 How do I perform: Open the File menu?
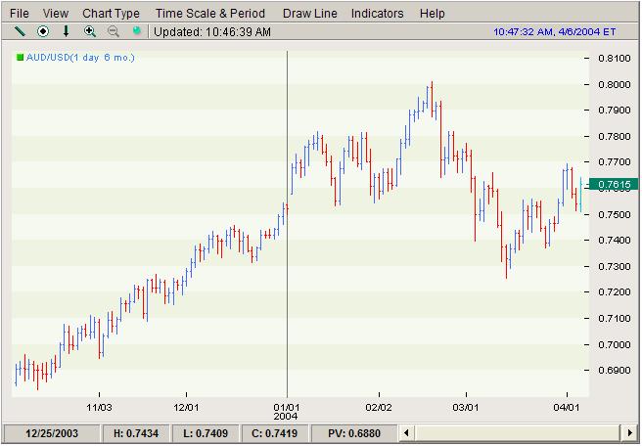click(20, 14)
